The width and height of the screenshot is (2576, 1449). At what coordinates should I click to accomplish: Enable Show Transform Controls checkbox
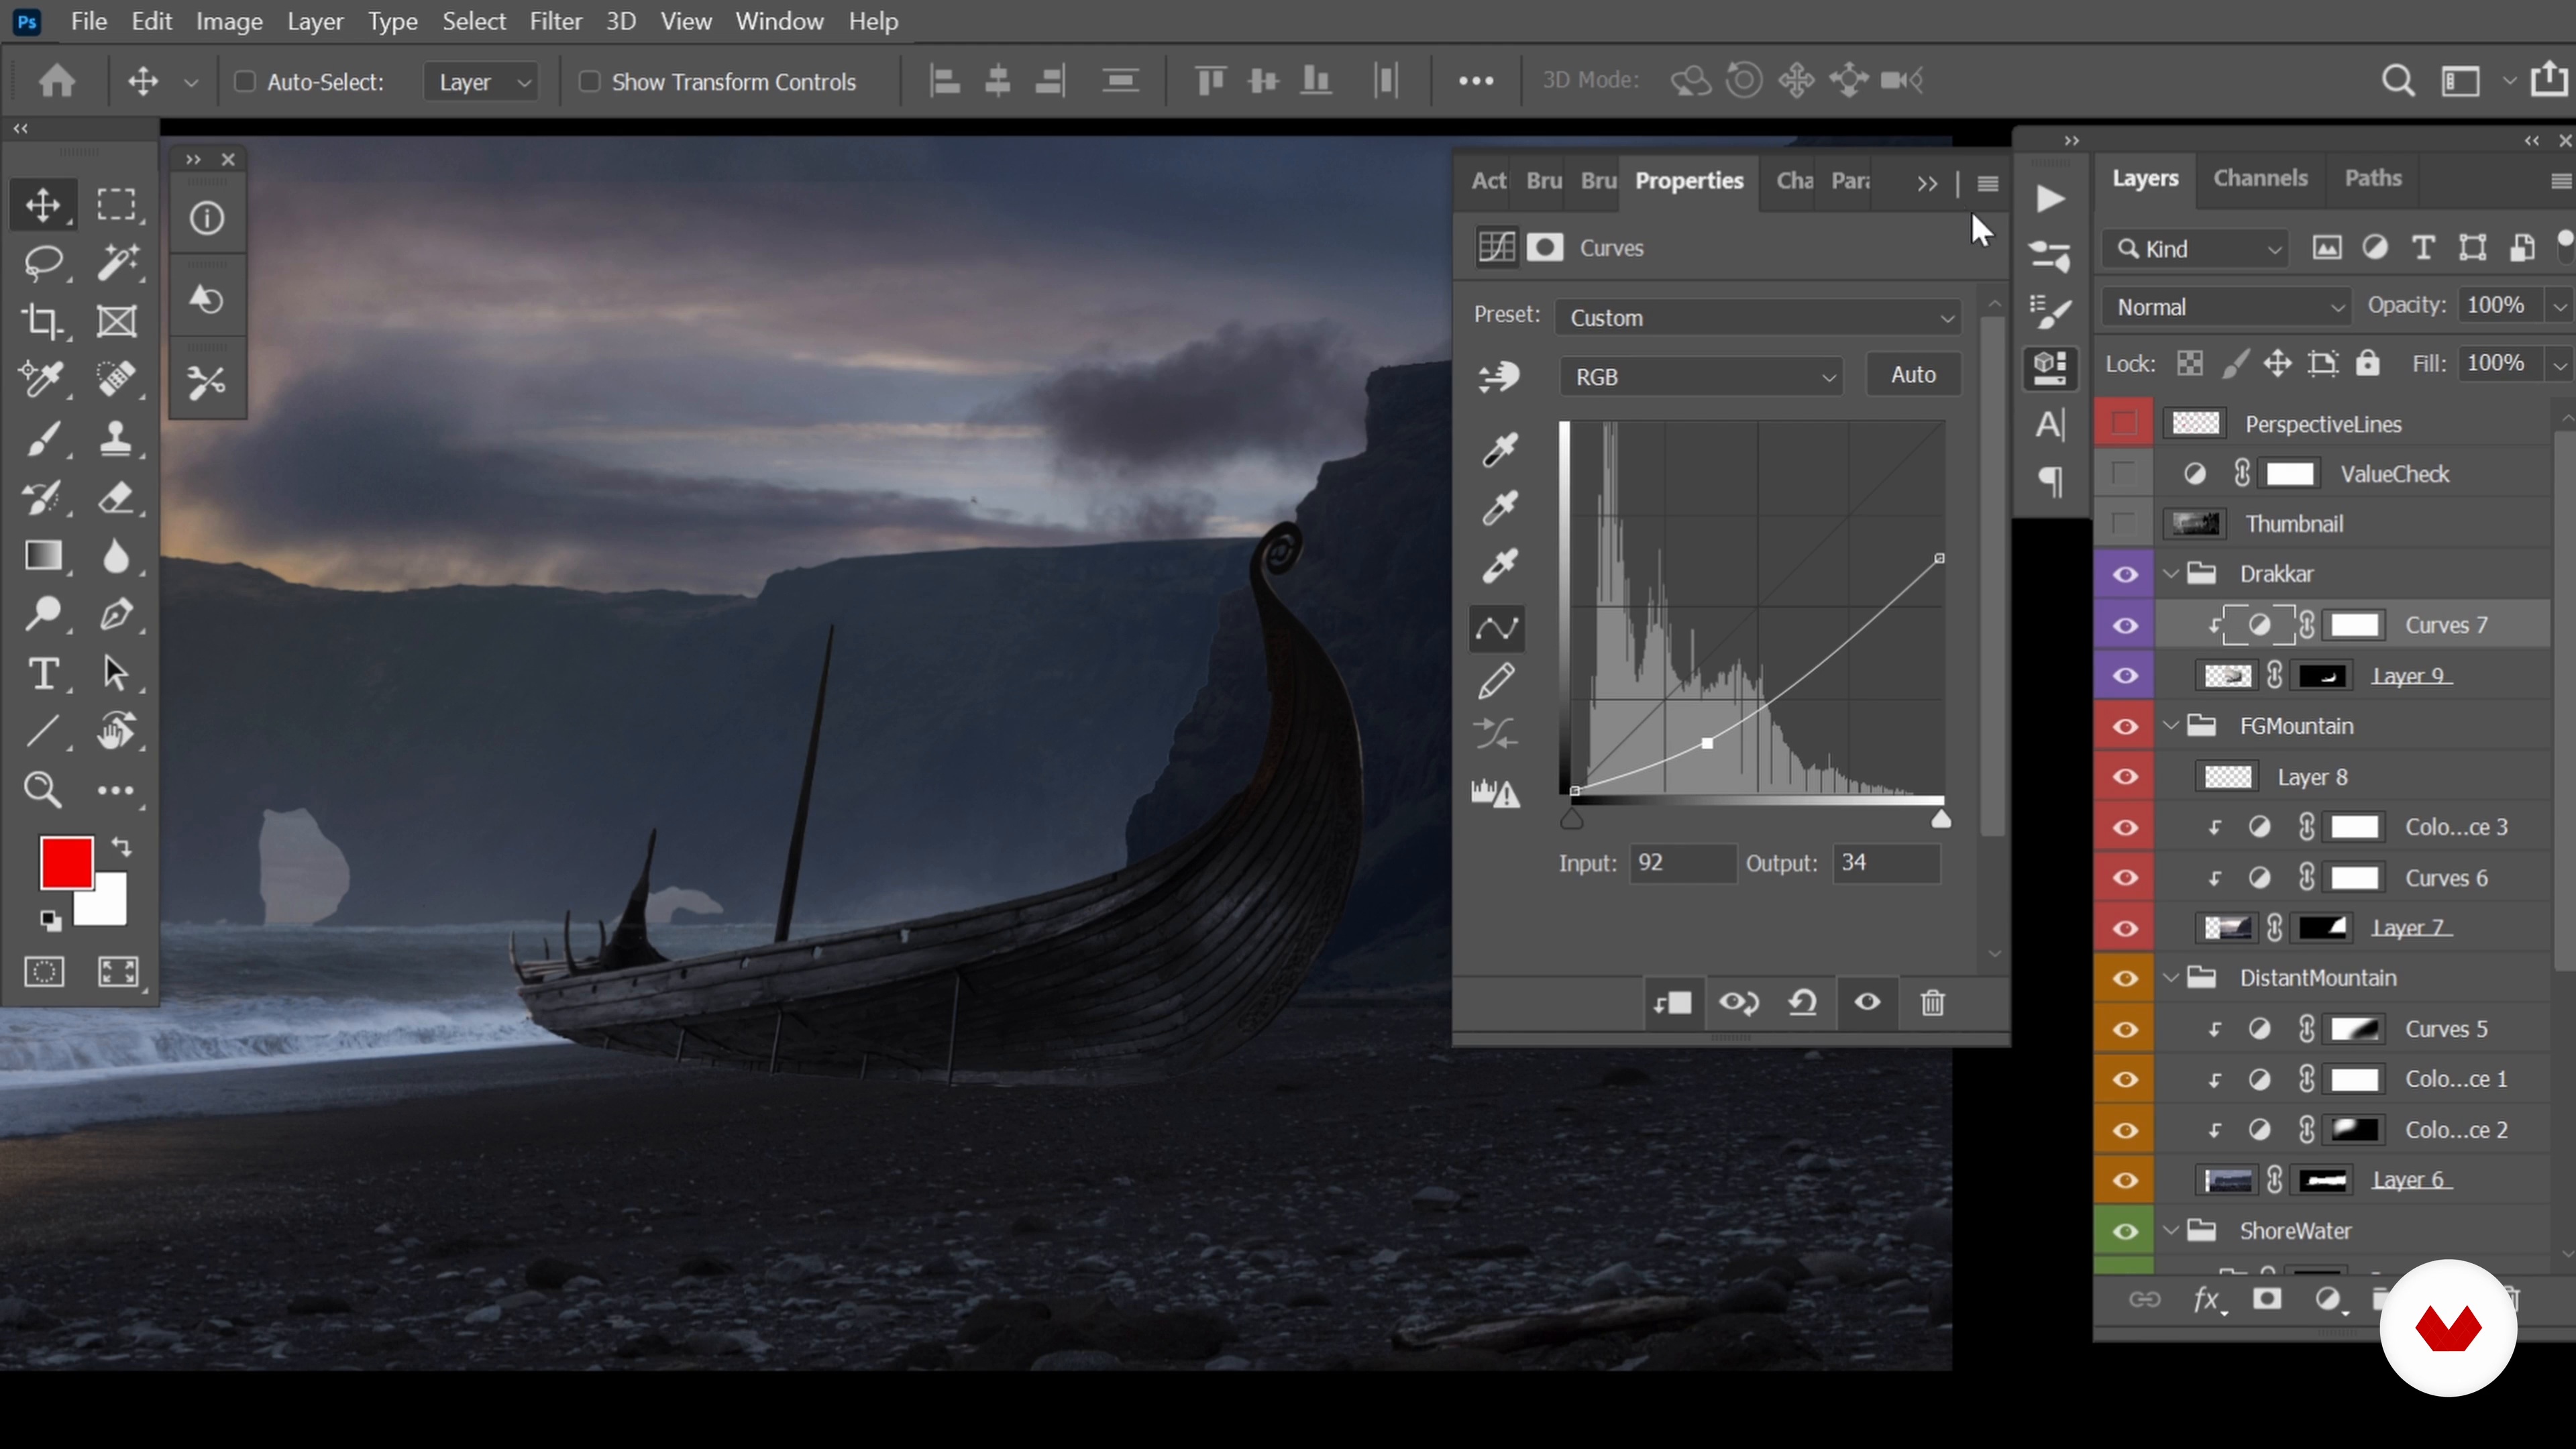click(x=589, y=81)
